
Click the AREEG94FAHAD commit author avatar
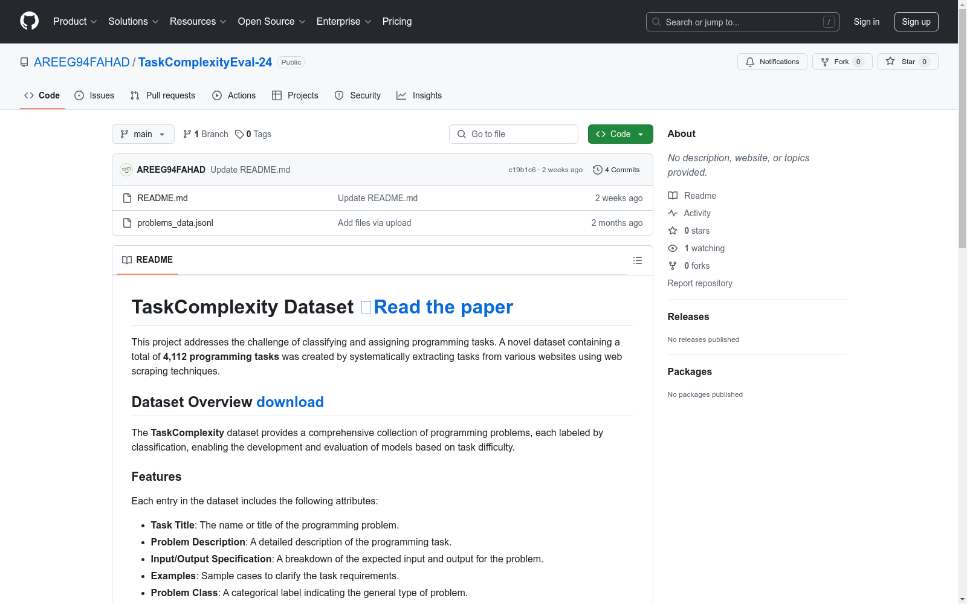coord(126,170)
